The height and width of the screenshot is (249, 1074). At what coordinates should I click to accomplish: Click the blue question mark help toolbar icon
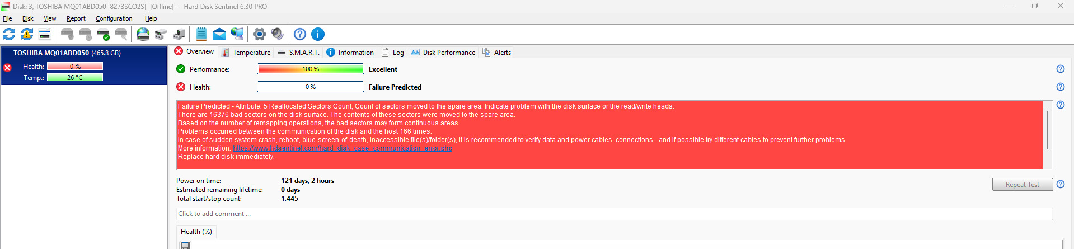(300, 34)
